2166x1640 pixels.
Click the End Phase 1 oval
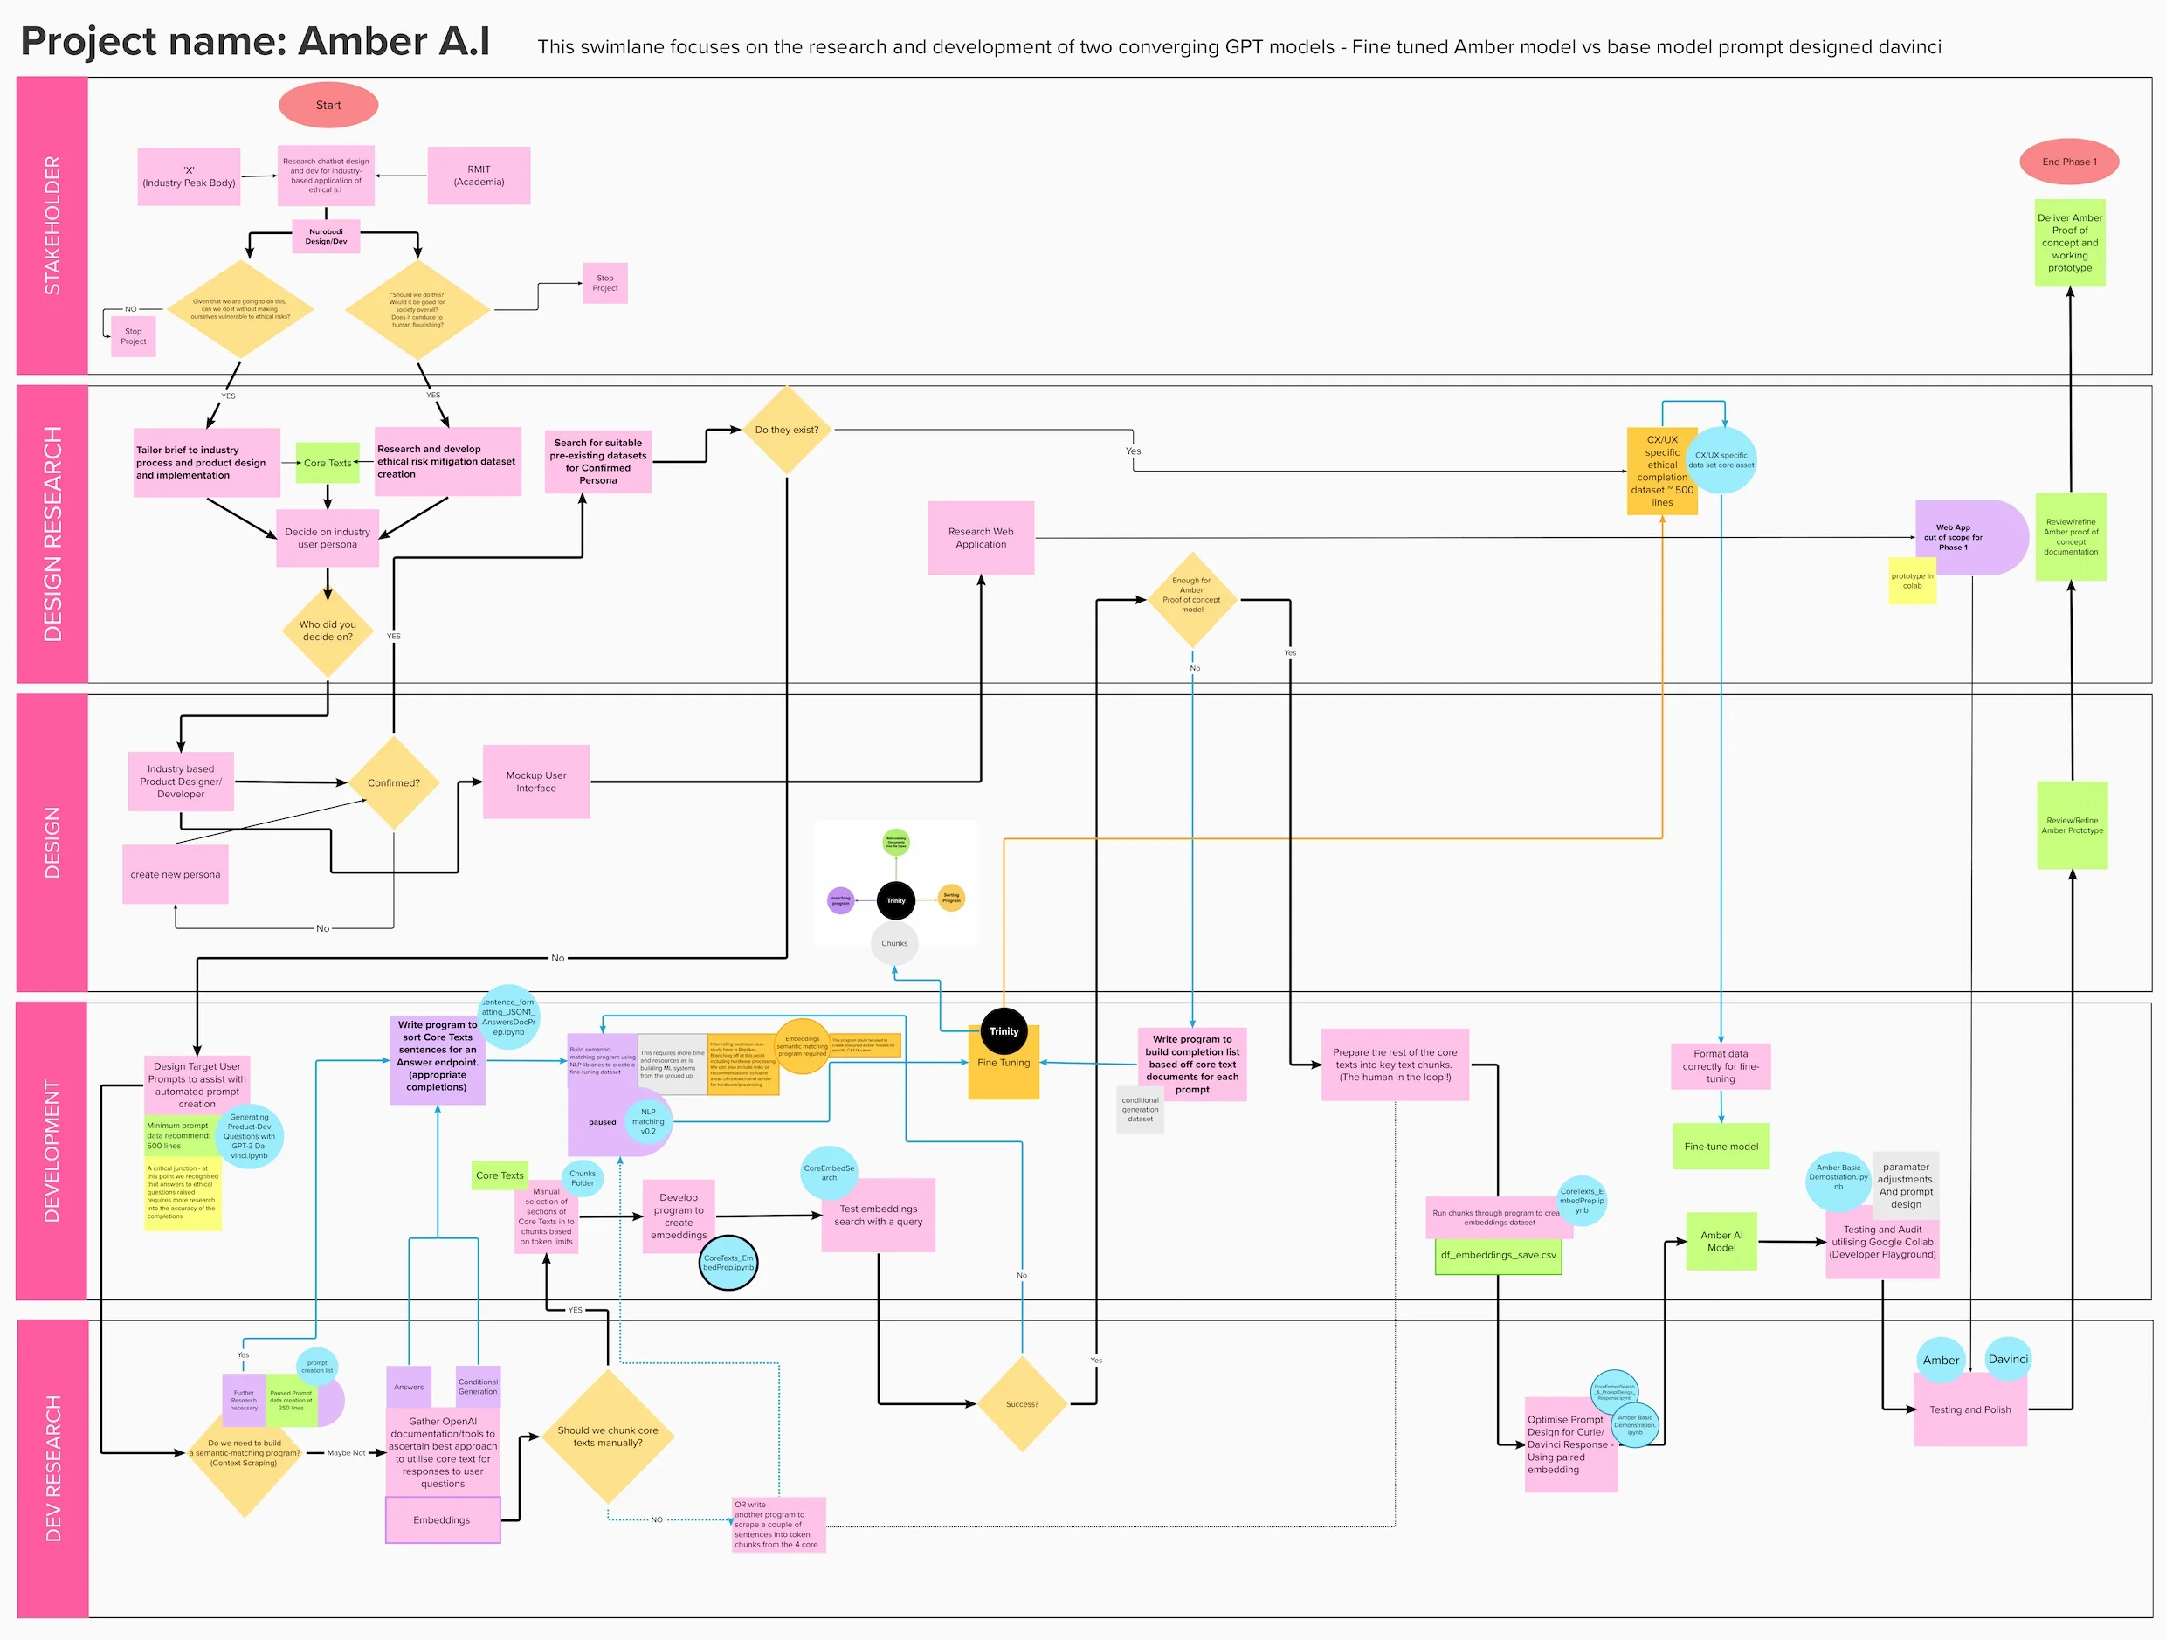click(2068, 162)
